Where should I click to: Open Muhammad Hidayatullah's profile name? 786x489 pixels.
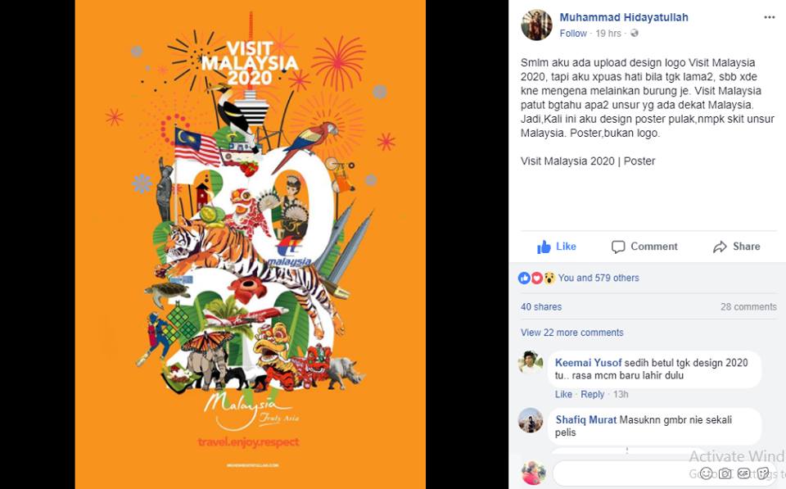[624, 17]
